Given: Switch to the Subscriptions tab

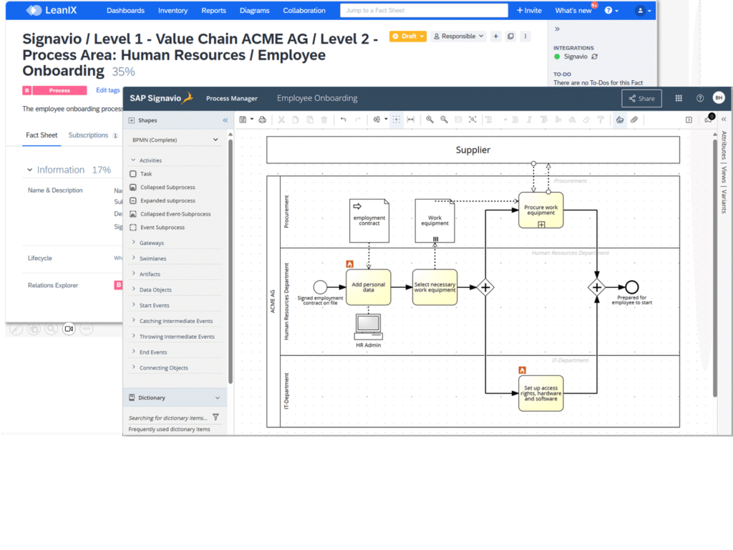Looking at the screenshot, I should coord(88,134).
